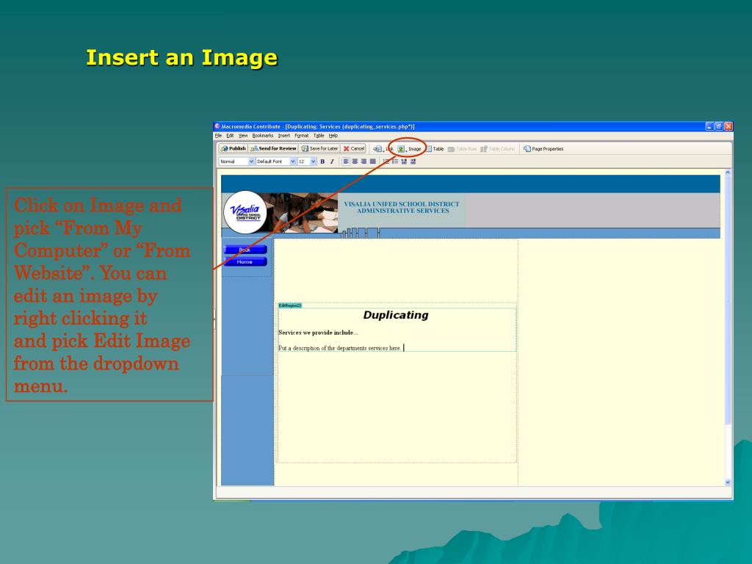Screen dimensions: 752x564
Task: Minimize the Contribute window
Action: [x=710, y=126]
